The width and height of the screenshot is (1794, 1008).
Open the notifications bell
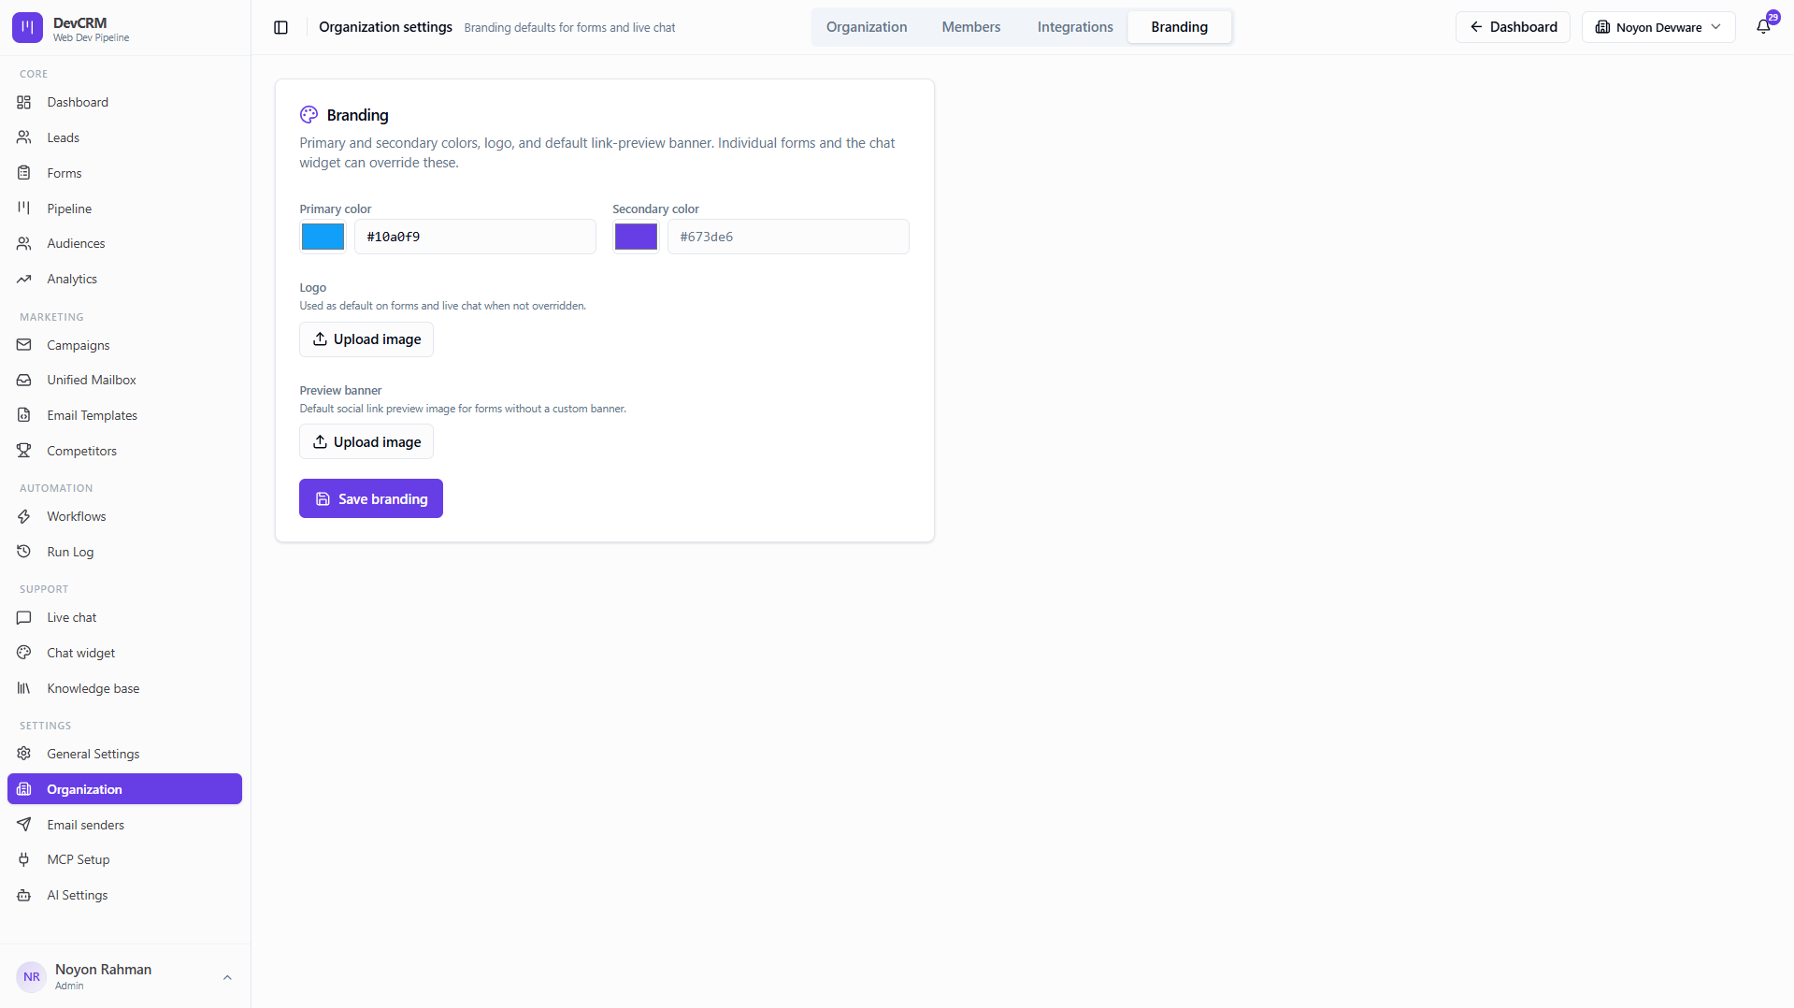1763,27
